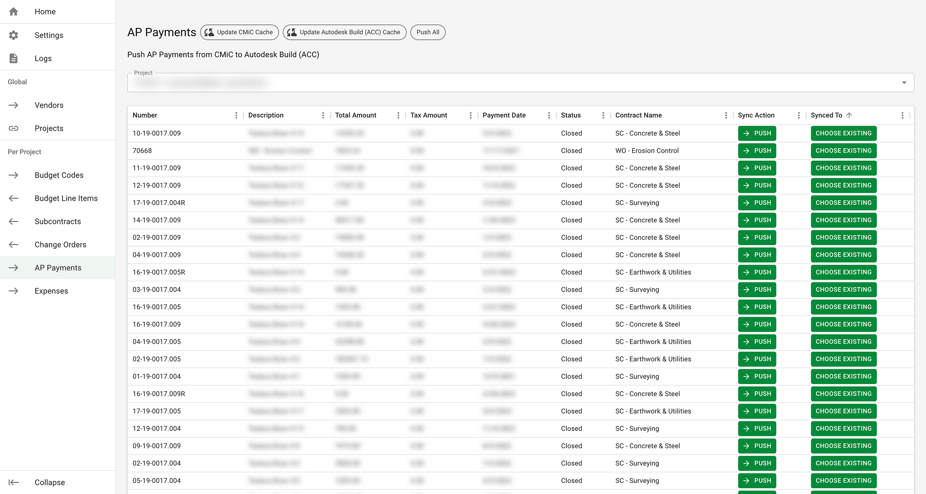This screenshot has width=926, height=494.
Task: Open the Total Amount column menu
Action: point(398,115)
